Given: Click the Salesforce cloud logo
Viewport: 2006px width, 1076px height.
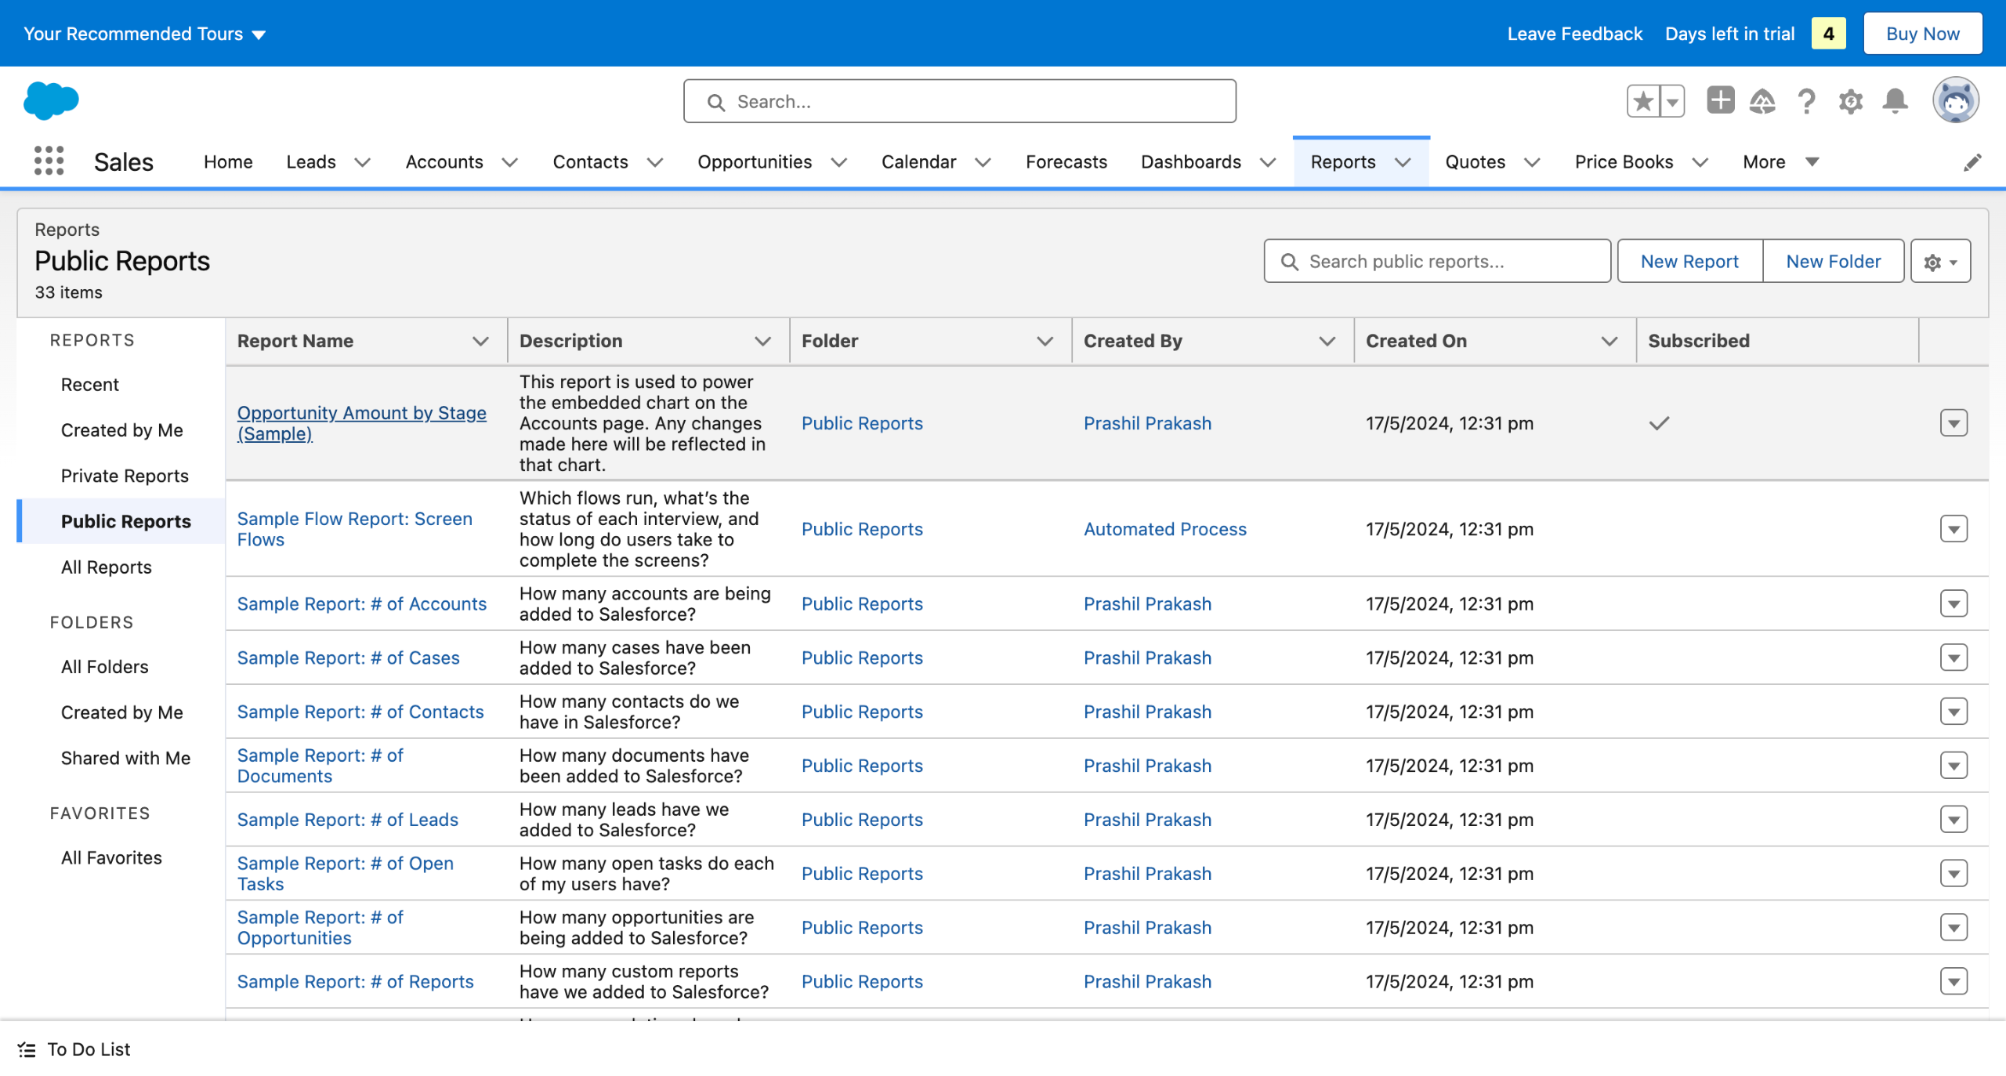Looking at the screenshot, I should [51, 101].
